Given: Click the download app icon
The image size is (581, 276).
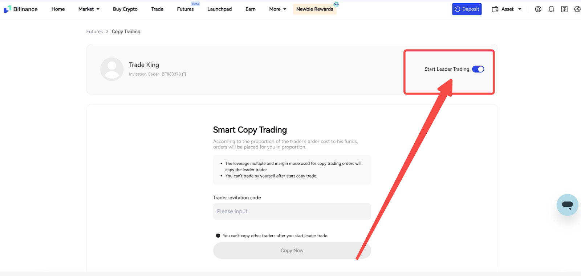Looking at the screenshot, I should pyautogui.click(x=564, y=9).
